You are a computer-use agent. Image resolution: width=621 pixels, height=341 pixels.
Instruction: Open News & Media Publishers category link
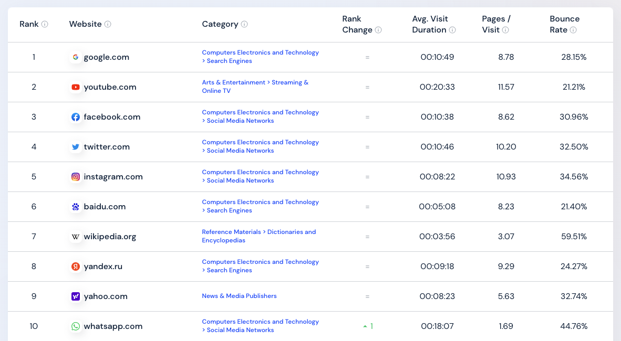pyautogui.click(x=239, y=296)
